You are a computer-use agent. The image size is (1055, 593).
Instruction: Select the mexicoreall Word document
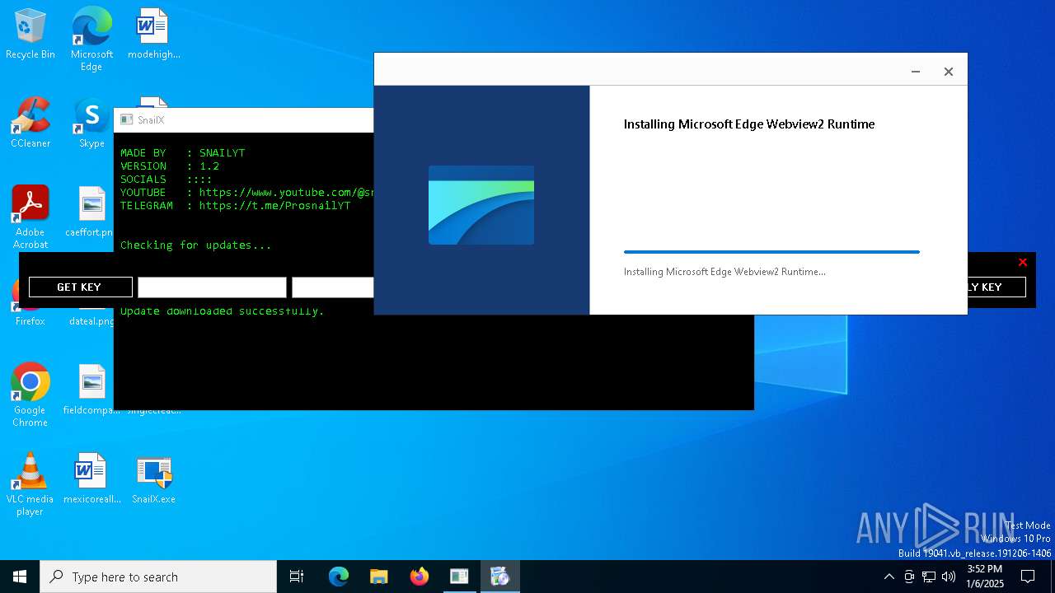point(91,479)
